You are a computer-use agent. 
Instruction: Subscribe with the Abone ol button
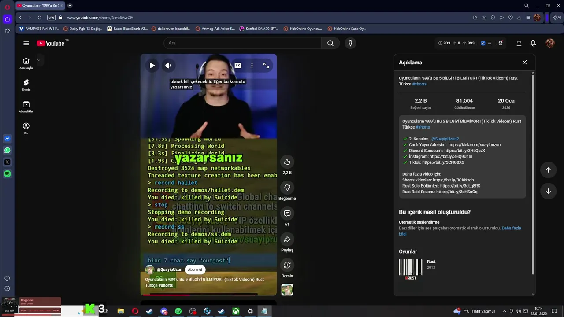(195, 269)
